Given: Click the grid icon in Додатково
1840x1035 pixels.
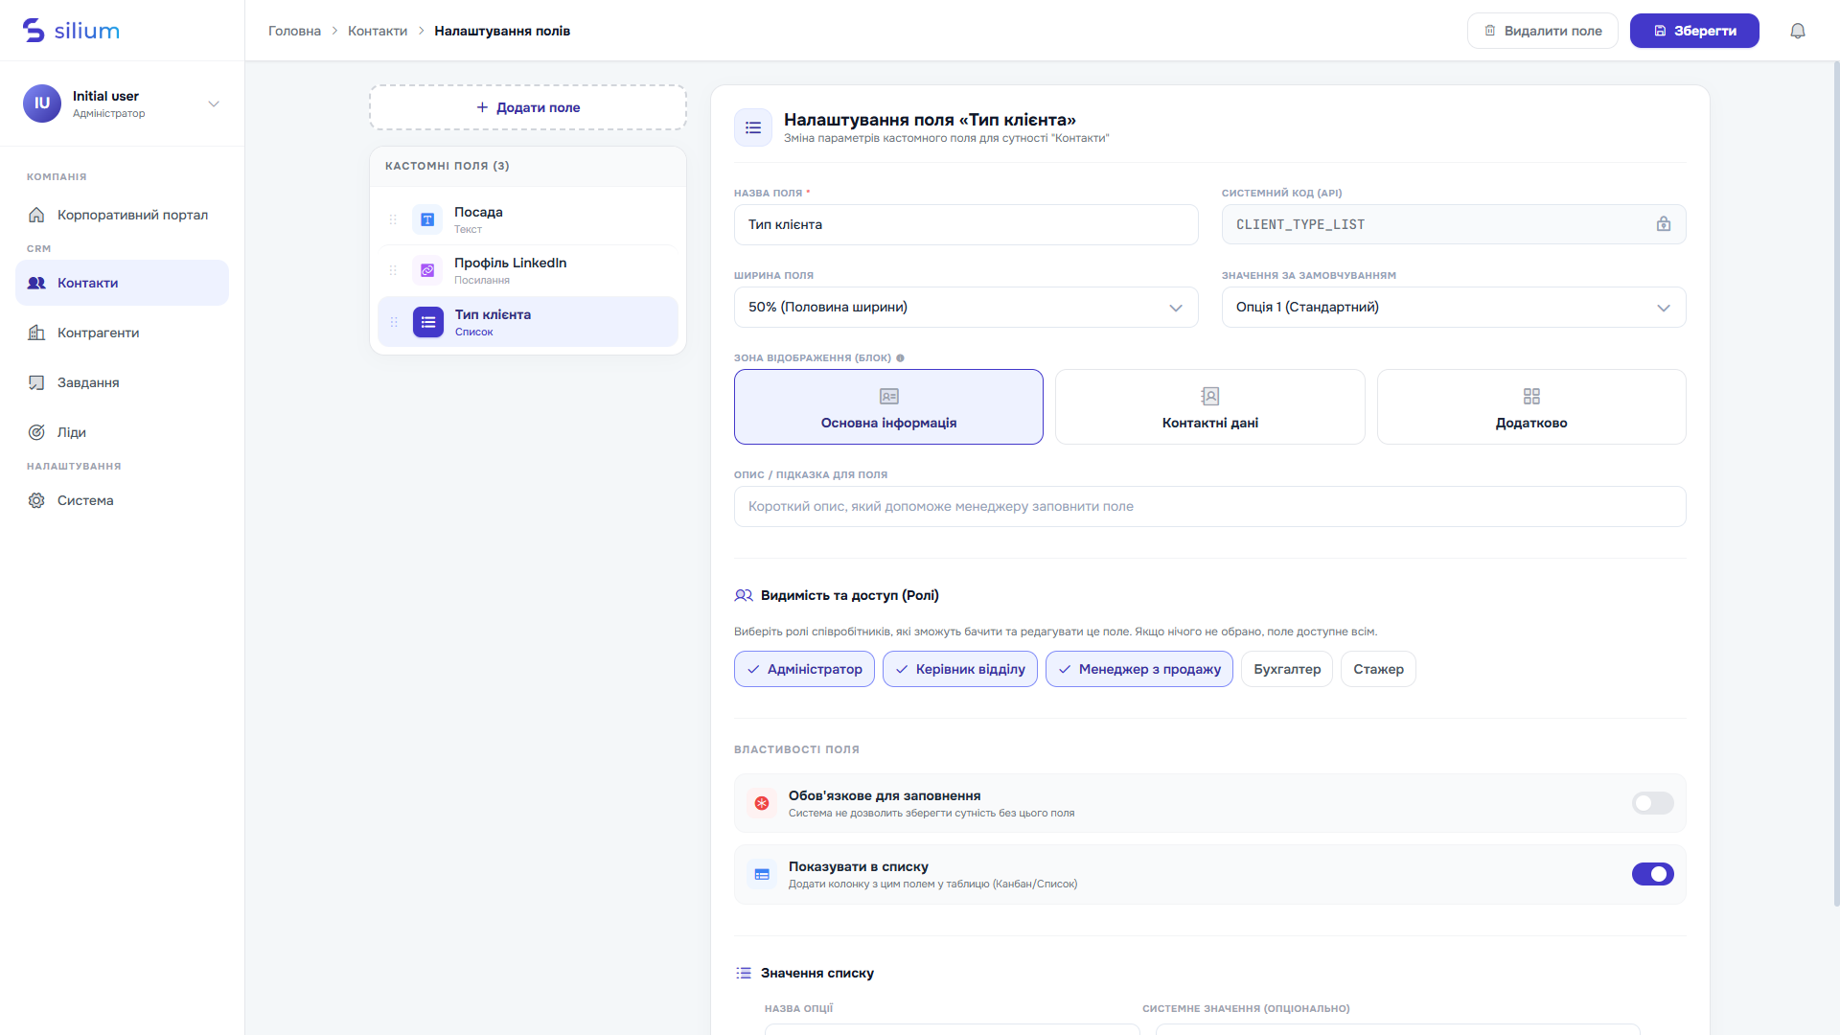Looking at the screenshot, I should tap(1531, 397).
